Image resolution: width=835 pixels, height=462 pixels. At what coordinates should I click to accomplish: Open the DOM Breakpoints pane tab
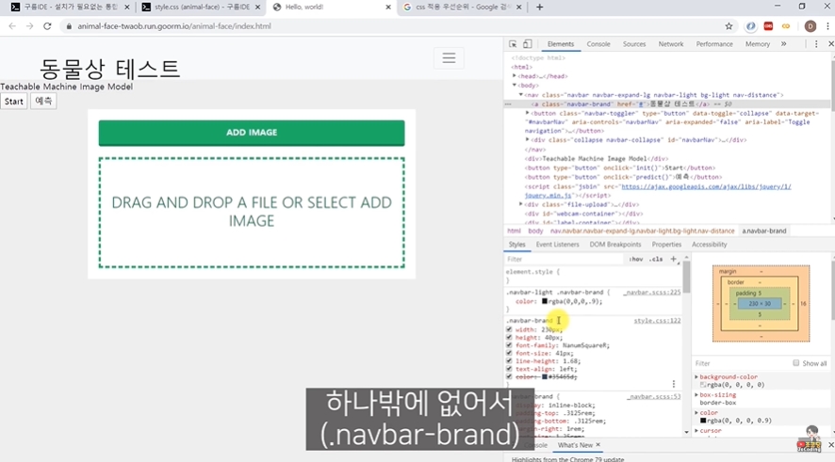[x=615, y=245]
